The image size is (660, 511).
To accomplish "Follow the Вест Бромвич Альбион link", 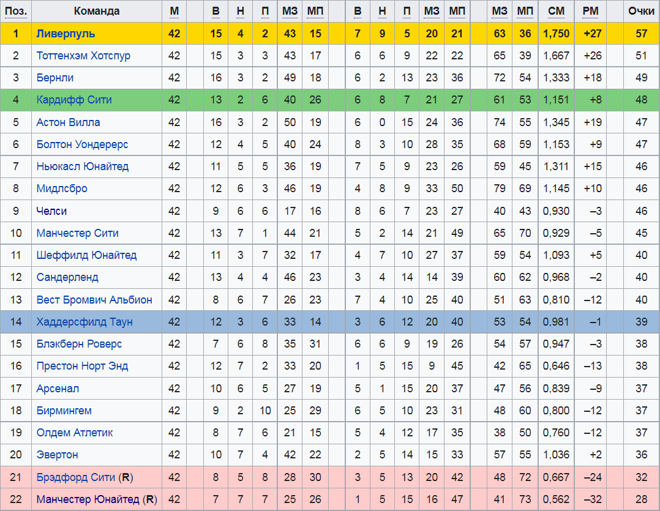I will (94, 299).
